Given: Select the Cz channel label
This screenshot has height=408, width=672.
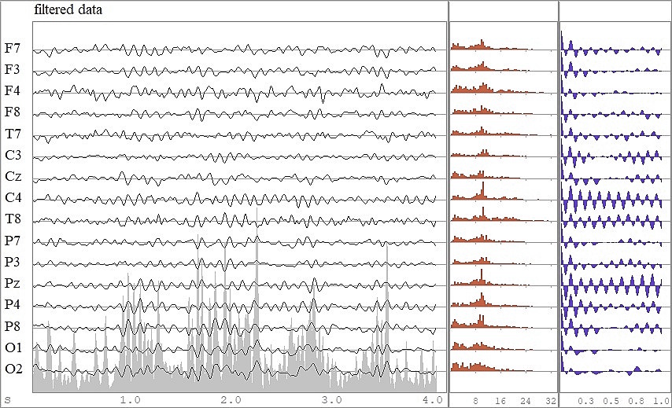Looking at the screenshot, I should pyautogui.click(x=13, y=176).
